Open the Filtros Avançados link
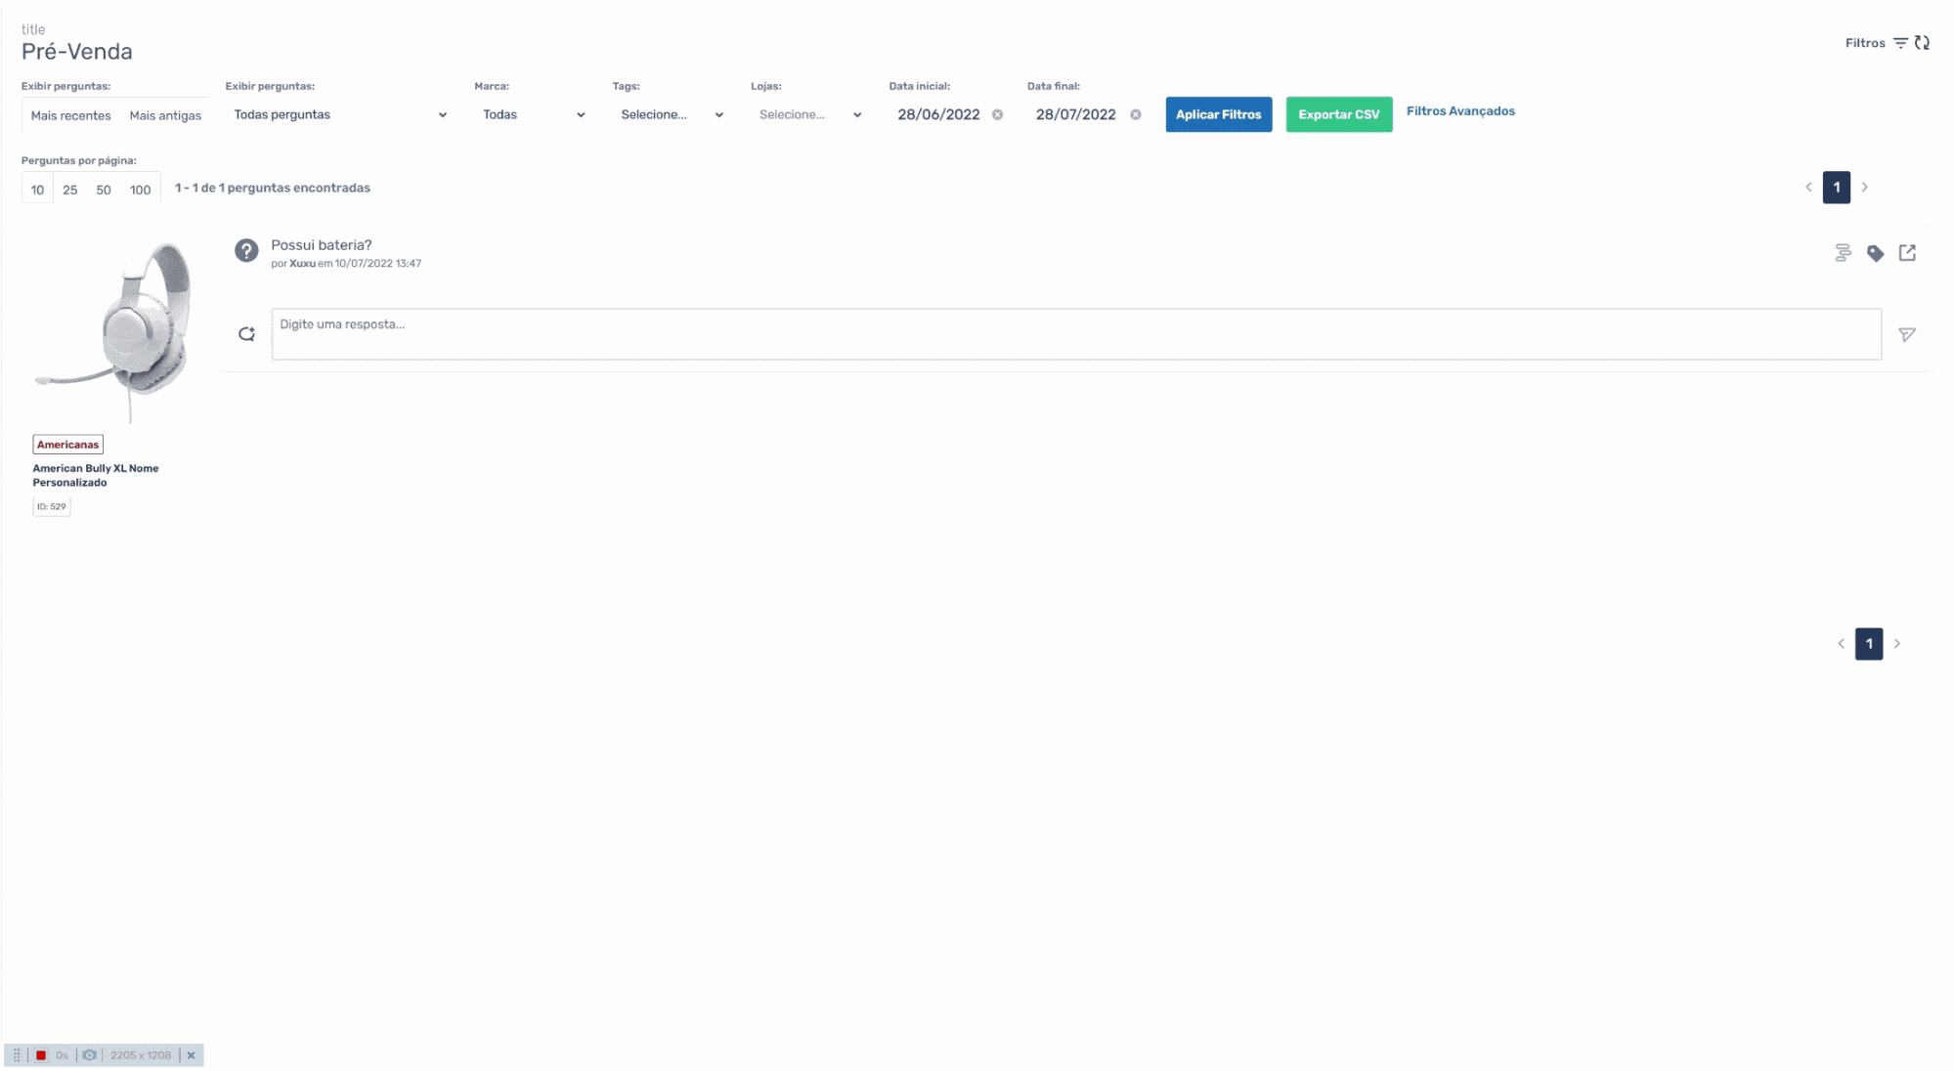1954x1071 pixels. pos(1460,111)
